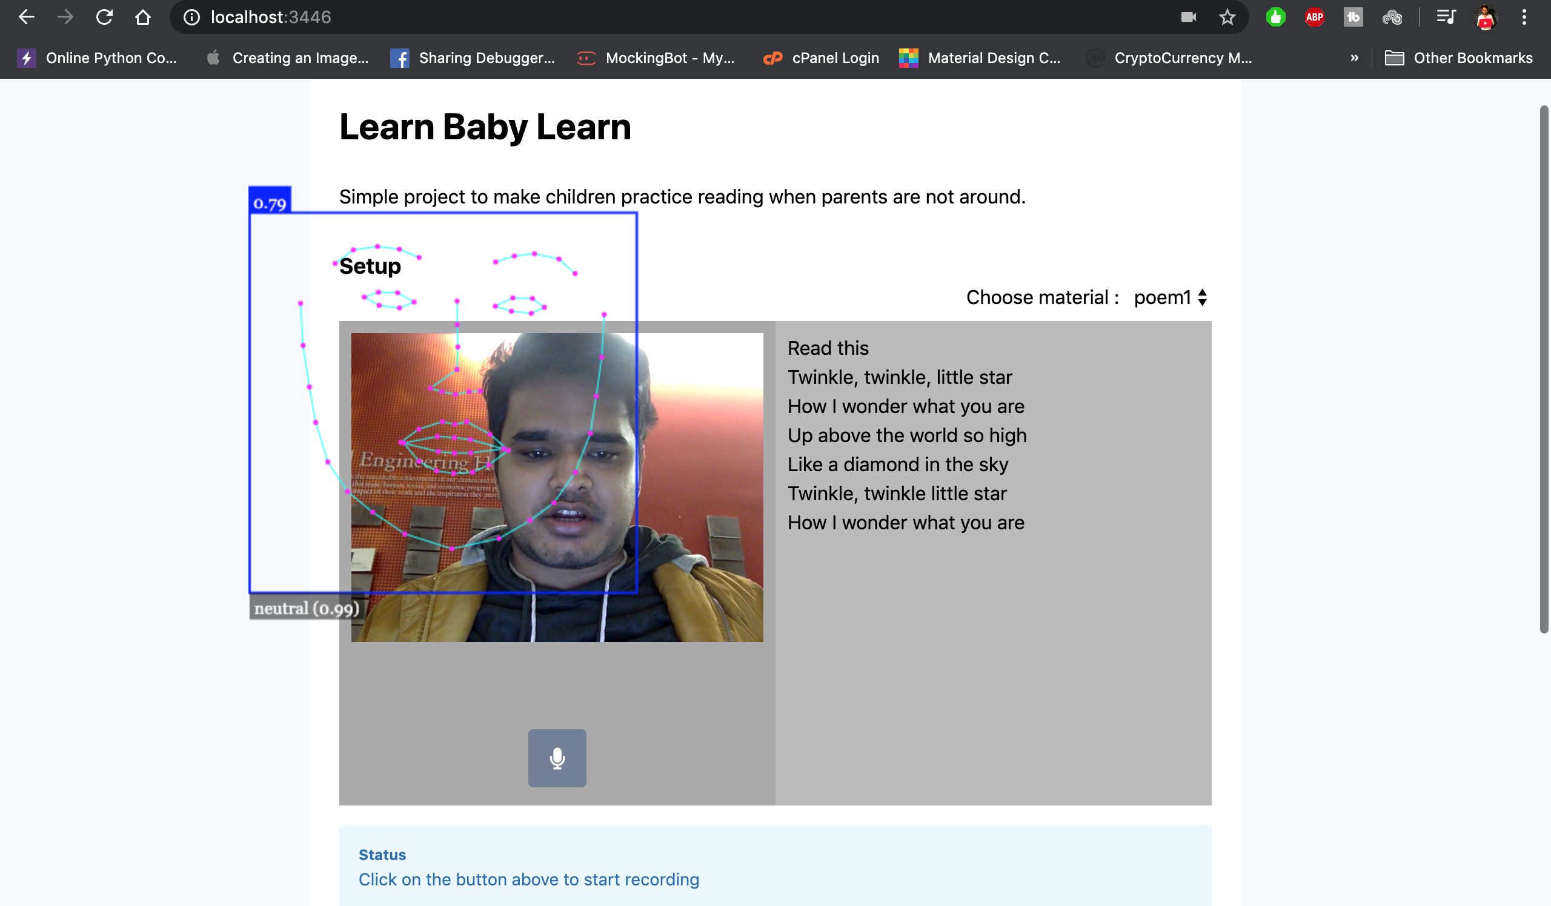The image size is (1551, 906).
Task: Open Online Python Co... bookmark
Action: tap(98, 58)
